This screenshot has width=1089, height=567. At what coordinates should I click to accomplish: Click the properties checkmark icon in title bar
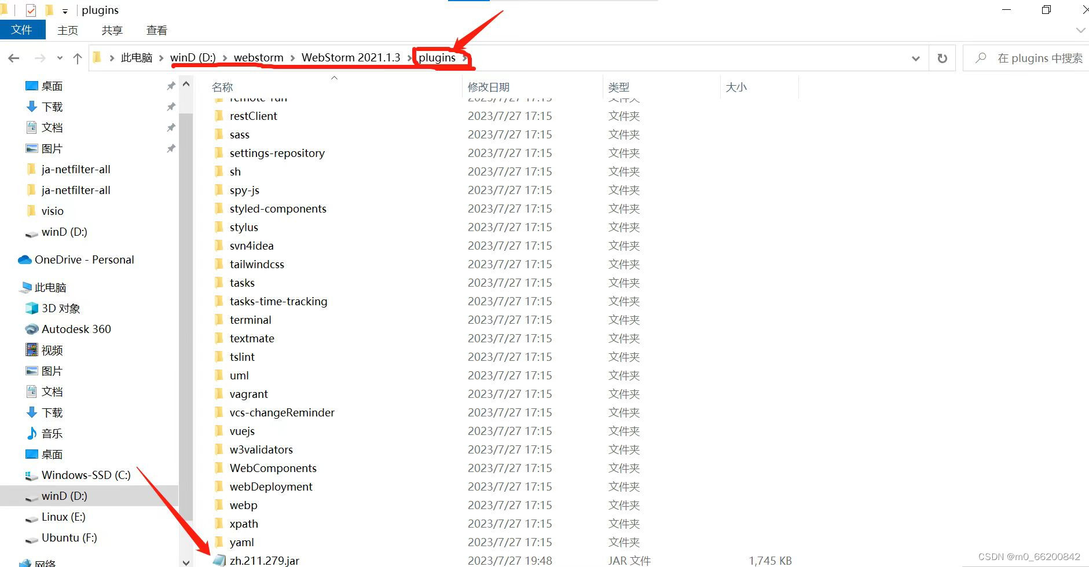tap(31, 10)
